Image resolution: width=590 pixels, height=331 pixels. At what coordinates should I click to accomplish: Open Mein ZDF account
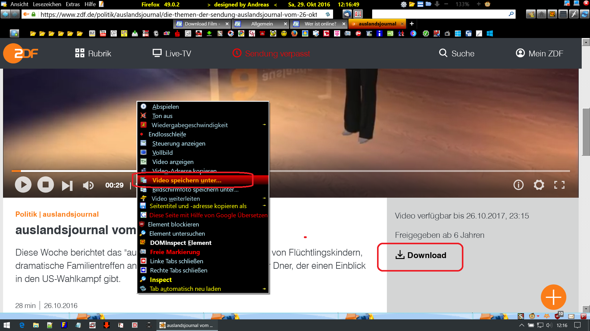point(539,53)
